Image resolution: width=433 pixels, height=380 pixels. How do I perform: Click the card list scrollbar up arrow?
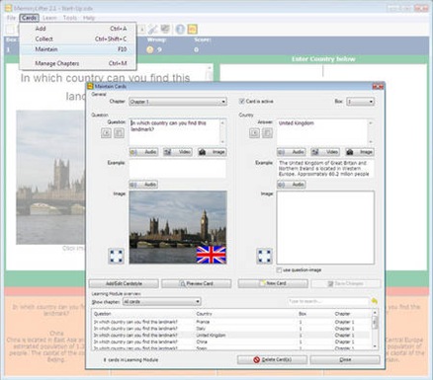coord(375,313)
